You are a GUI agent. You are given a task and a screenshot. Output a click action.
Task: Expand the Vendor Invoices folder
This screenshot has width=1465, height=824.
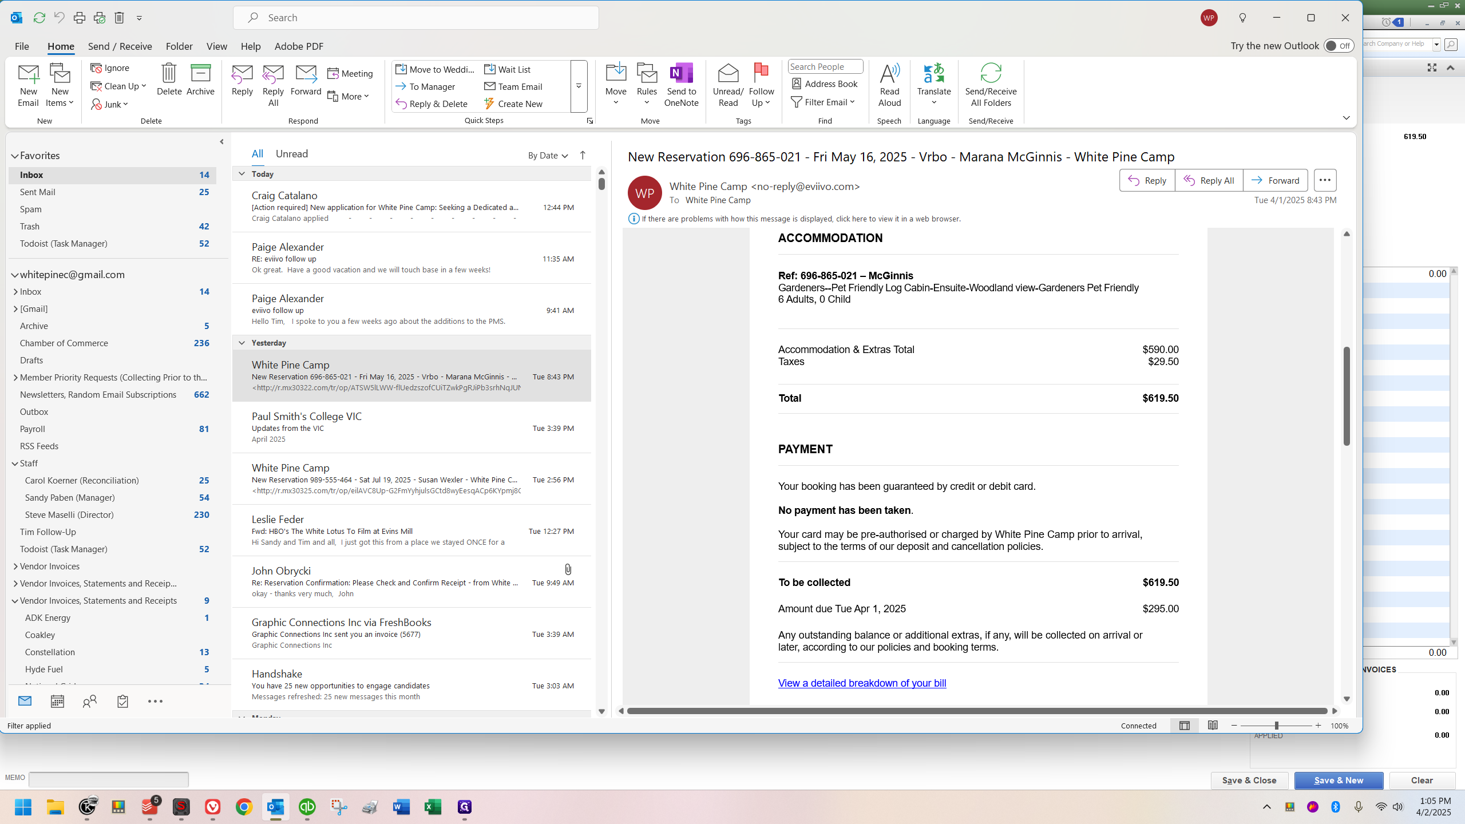tap(15, 566)
